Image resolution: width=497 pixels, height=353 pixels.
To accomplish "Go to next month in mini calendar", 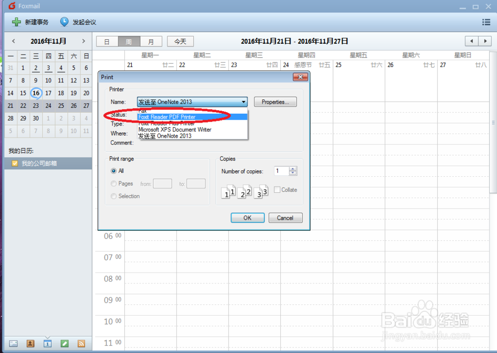I will point(83,41).
